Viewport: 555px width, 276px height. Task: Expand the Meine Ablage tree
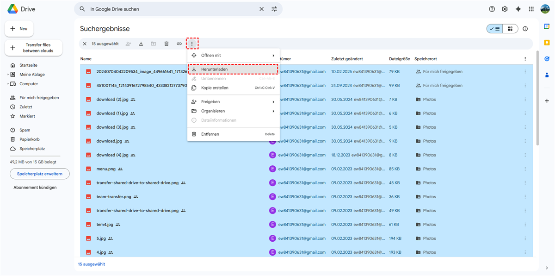click(8, 75)
